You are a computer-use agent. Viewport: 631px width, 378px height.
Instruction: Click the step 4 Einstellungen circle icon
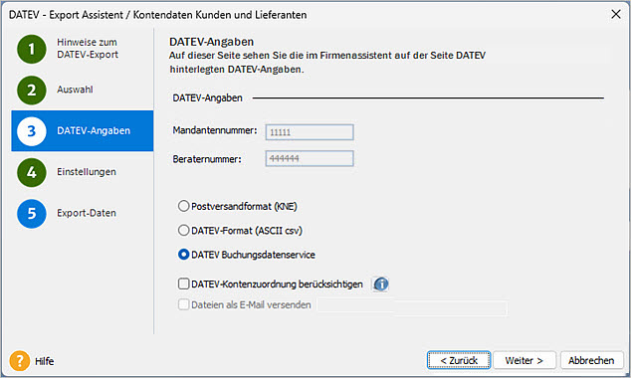click(32, 172)
